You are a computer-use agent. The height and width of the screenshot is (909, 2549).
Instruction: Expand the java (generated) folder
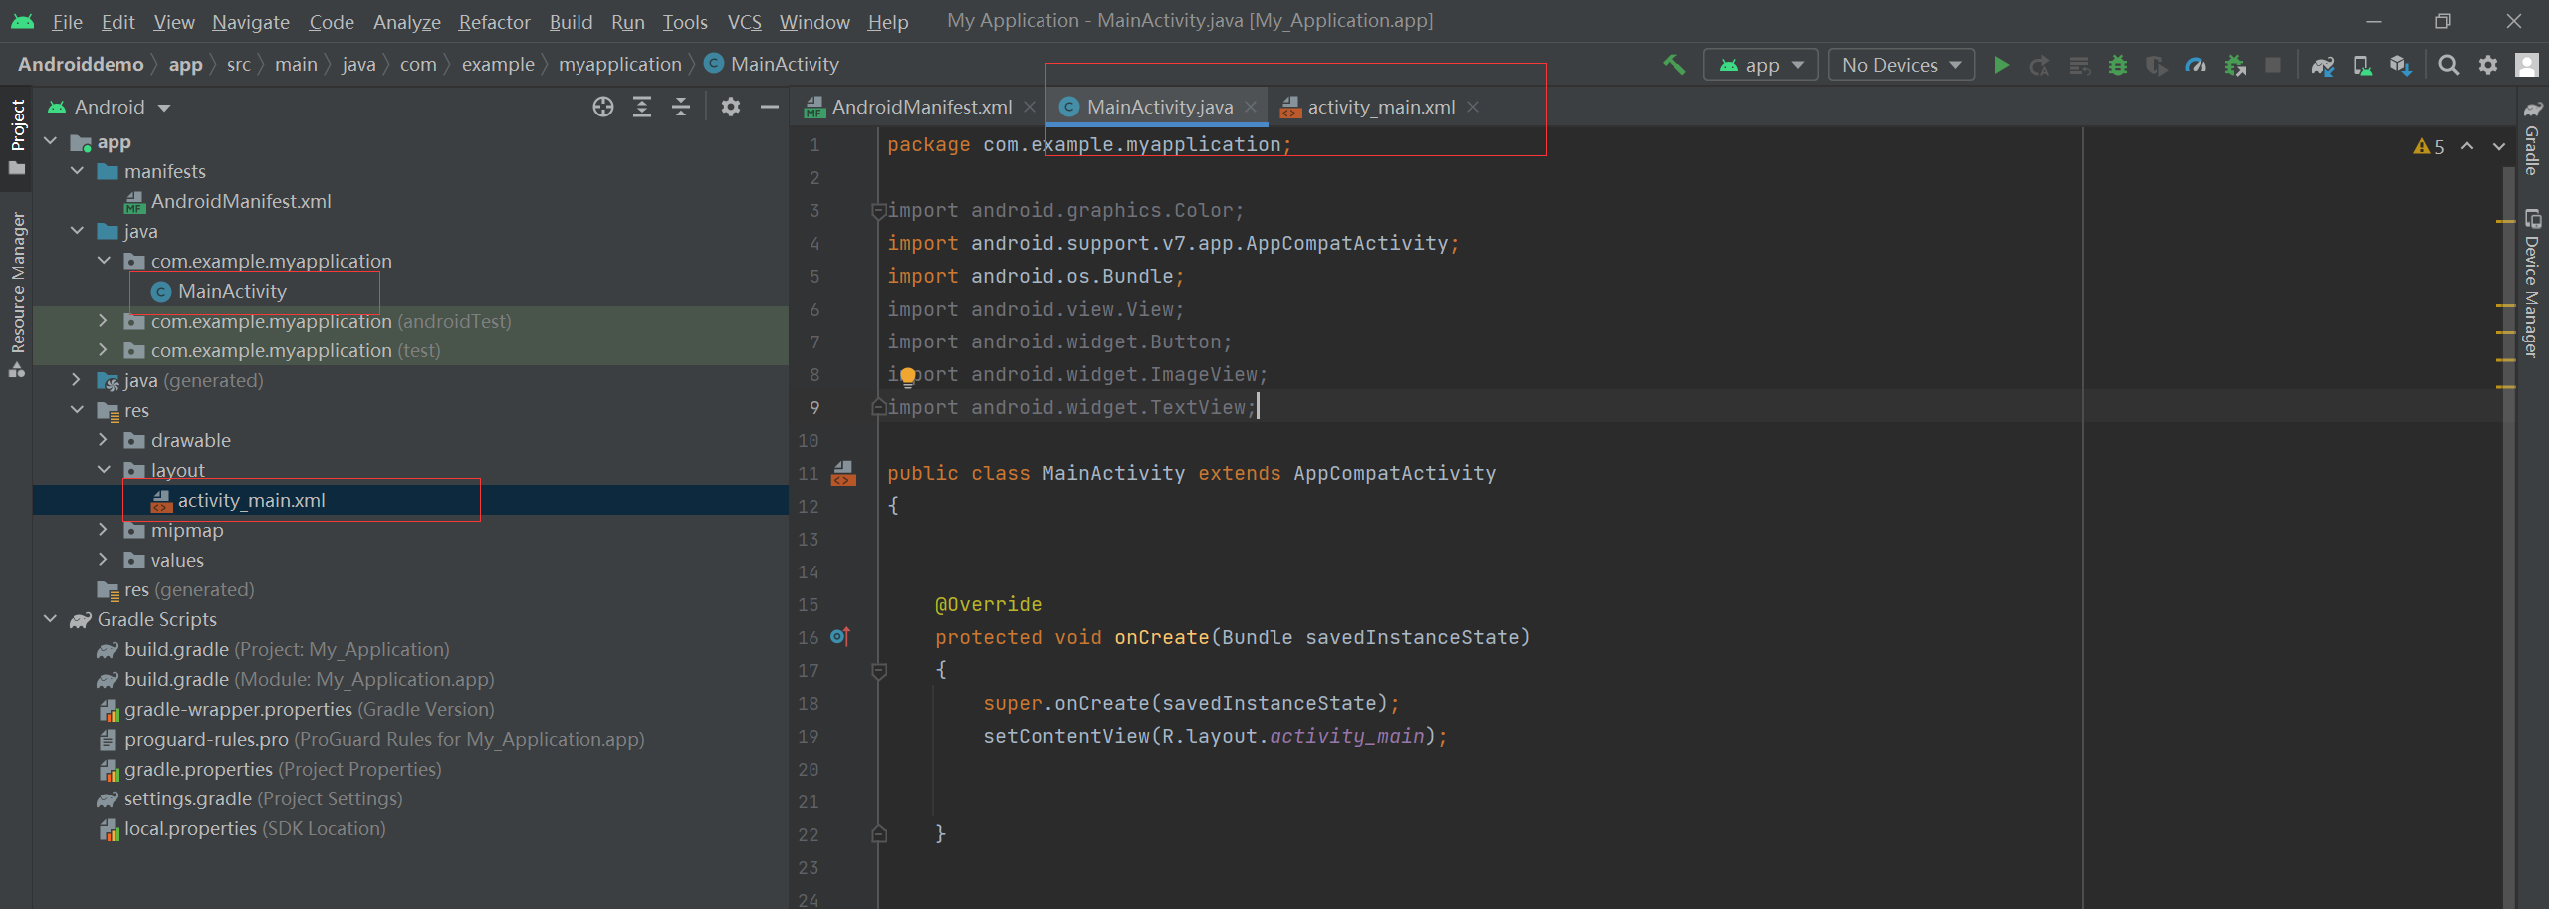[x=77, y=380]
